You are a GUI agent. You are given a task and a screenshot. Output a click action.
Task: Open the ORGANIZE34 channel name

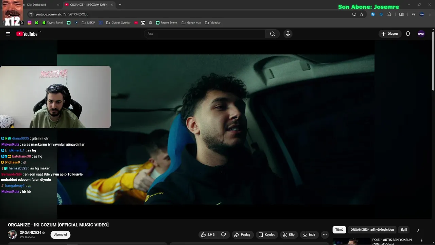pos(30,233)
